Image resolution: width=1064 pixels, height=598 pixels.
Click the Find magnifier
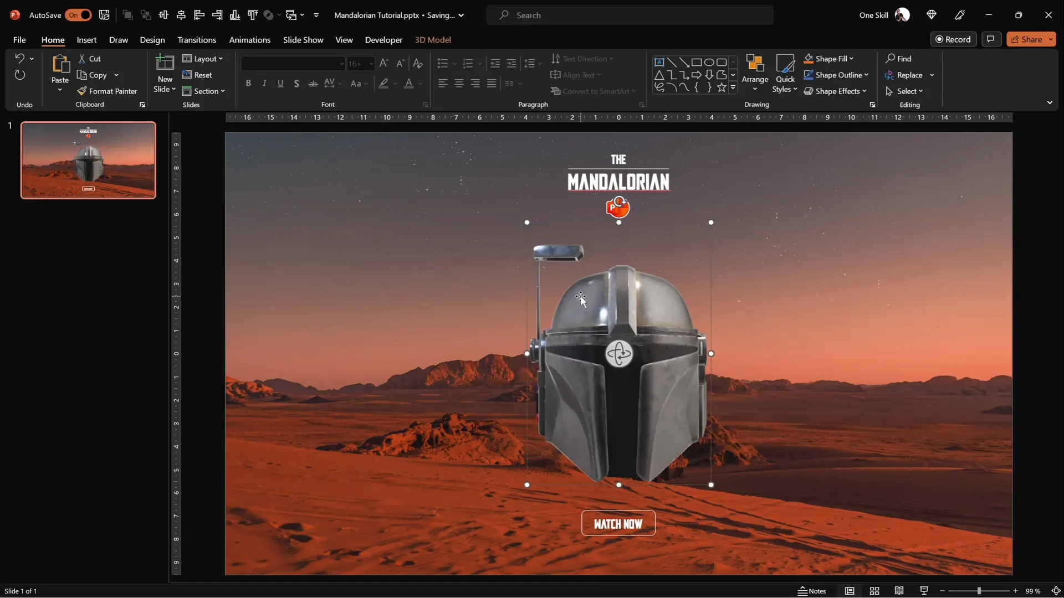898,59
